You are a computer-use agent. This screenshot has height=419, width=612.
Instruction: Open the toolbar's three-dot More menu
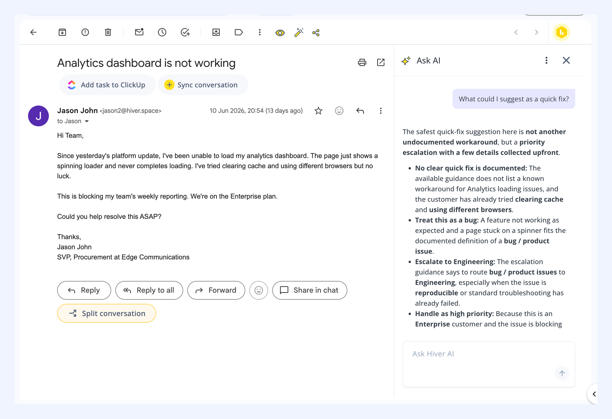(x=260, y=32)
